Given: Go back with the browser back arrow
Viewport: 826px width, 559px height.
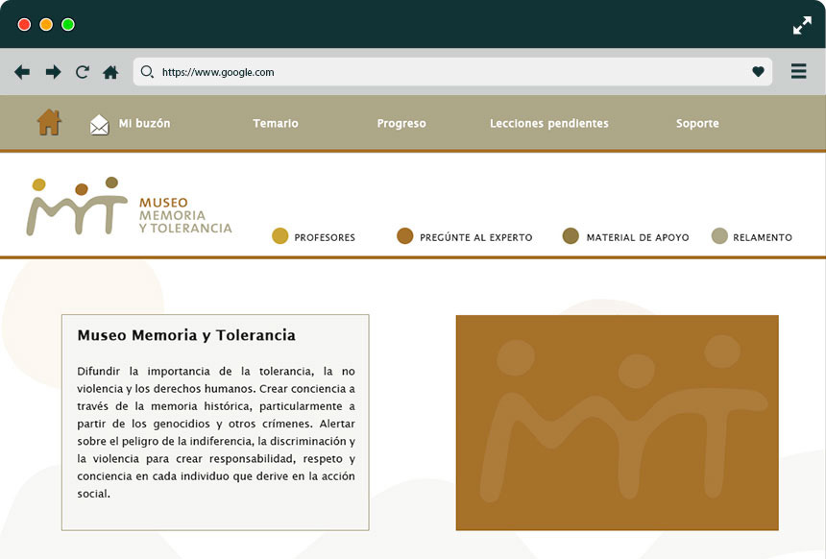Looking at the screenshot, I should tap(22, 72).
